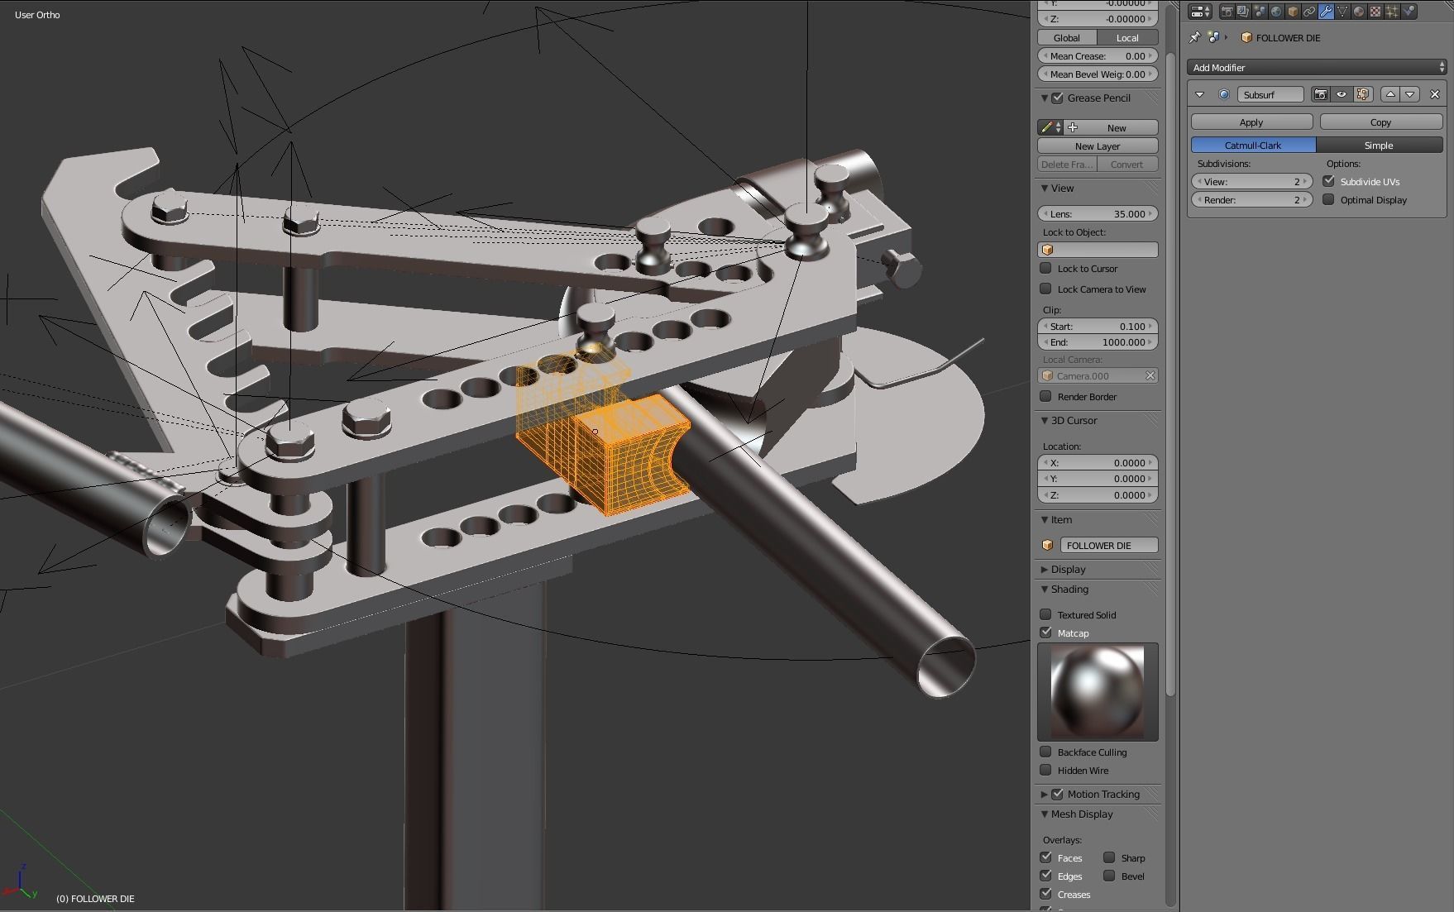Open the Physics properties tab
The image size is (1454, 912).
pyautogui.click(x=1408, y=12)
